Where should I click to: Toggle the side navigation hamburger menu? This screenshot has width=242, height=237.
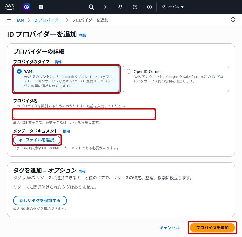[x=9, y=20]
